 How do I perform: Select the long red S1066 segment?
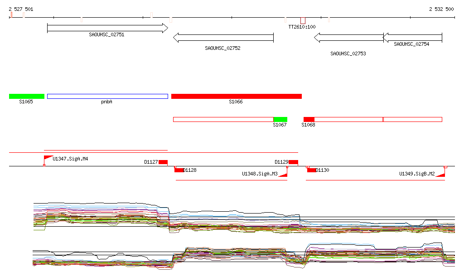(236, 96)
